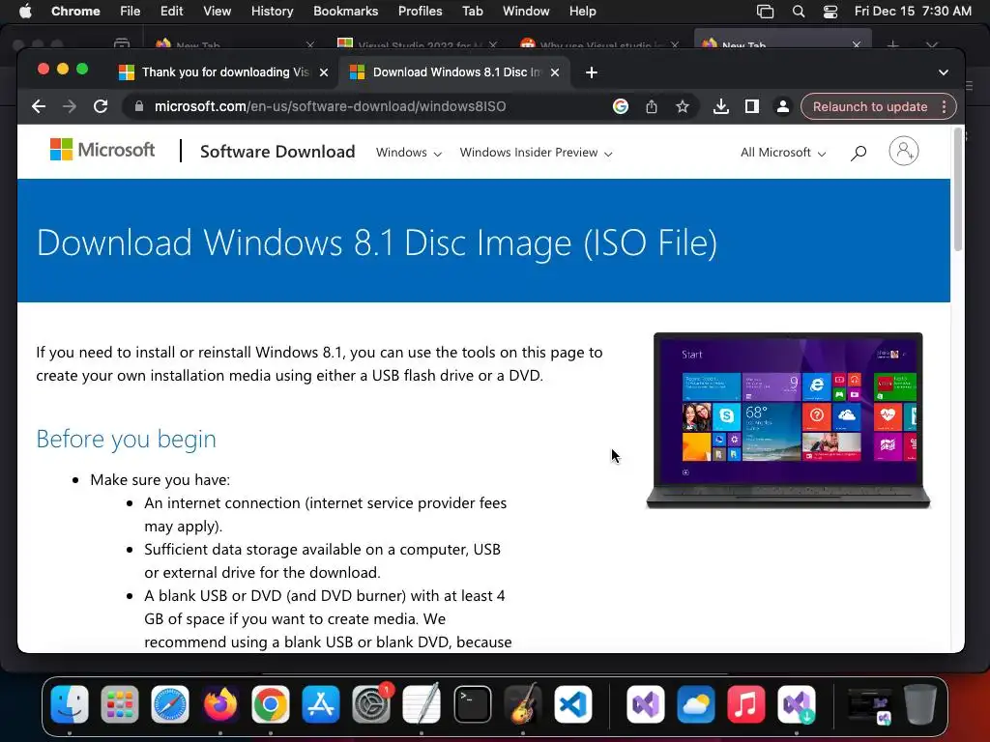990x742 pixels.
Task: Click the share page icon
Action: coord(652,106)
